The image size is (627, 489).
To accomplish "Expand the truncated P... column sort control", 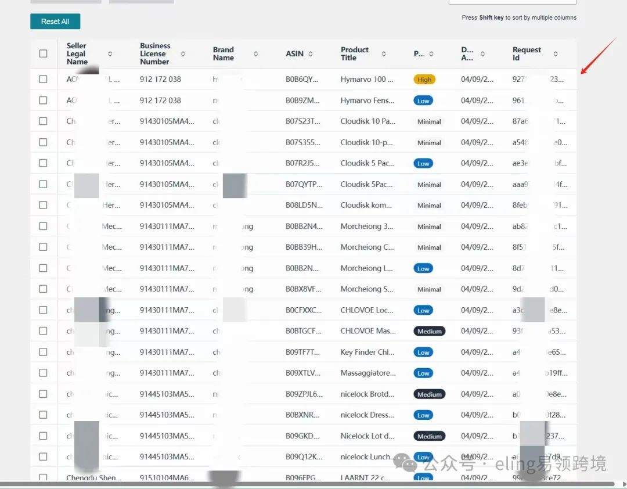I will pos(431,54).
